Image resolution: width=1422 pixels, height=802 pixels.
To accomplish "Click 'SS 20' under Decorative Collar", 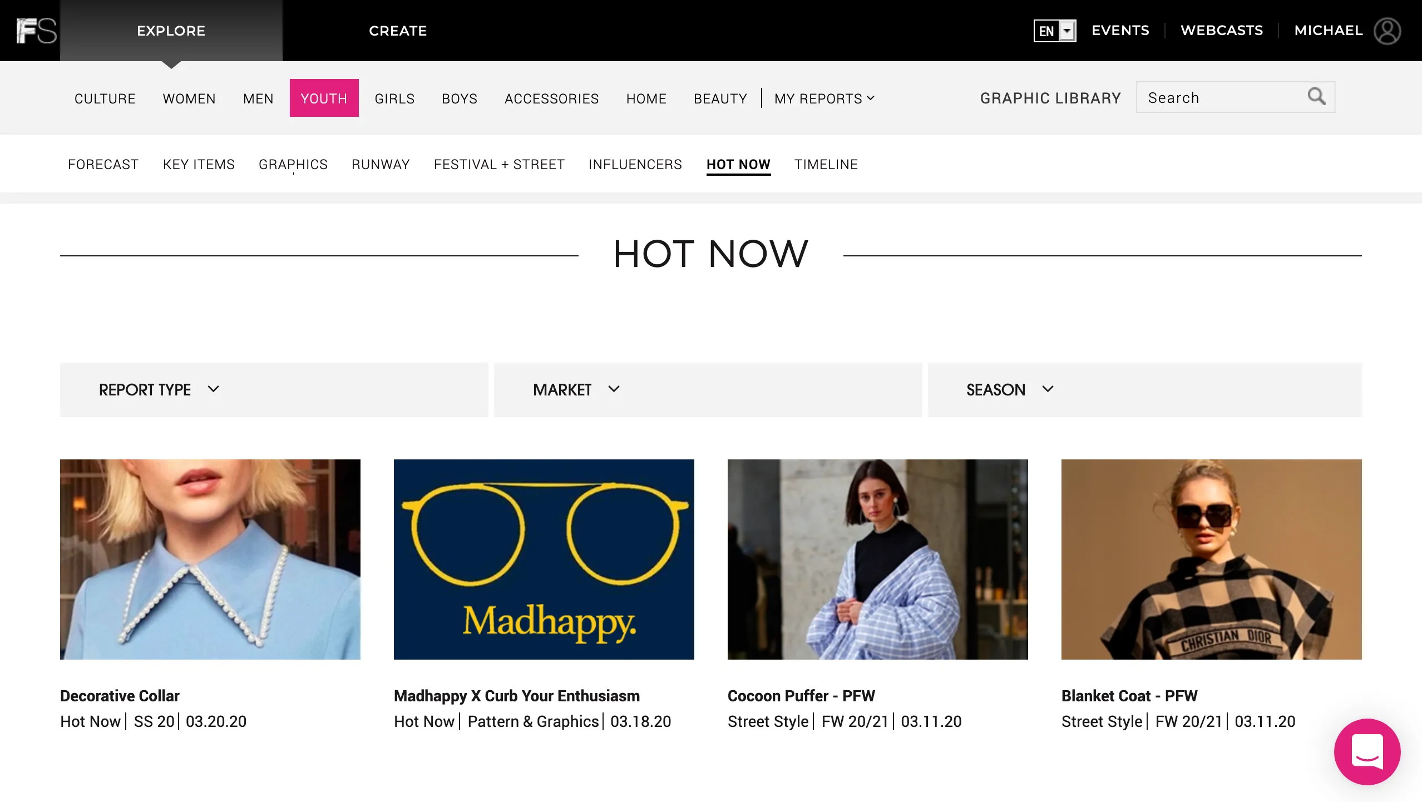I will [x=154, y=721].
